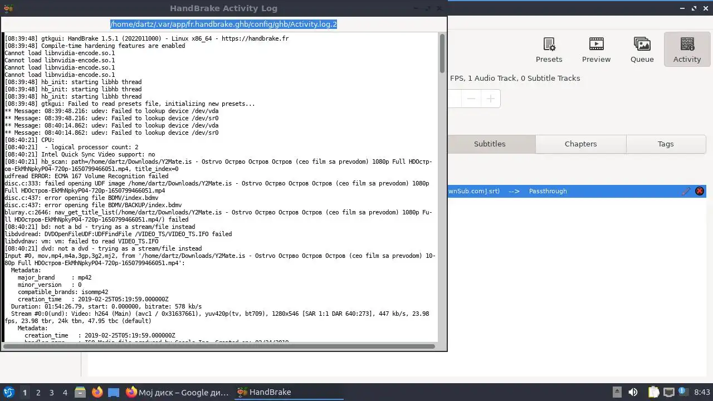Image resolution: width=713 pixels, height=401 pixels.
Task: Click 'Failed to read presets file' log line
Action: tap(130, 104)
